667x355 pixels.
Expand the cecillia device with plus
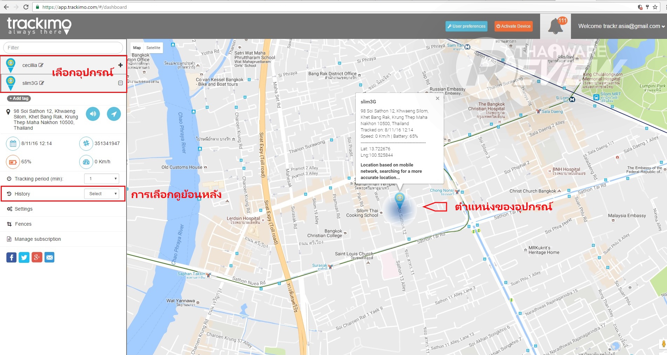coord(120,65)
